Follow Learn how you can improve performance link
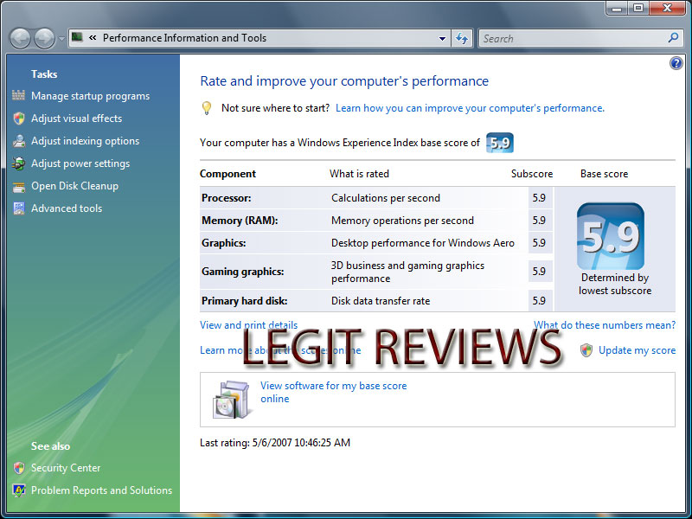The image size is (692, 519). click(x=470, y=108)
